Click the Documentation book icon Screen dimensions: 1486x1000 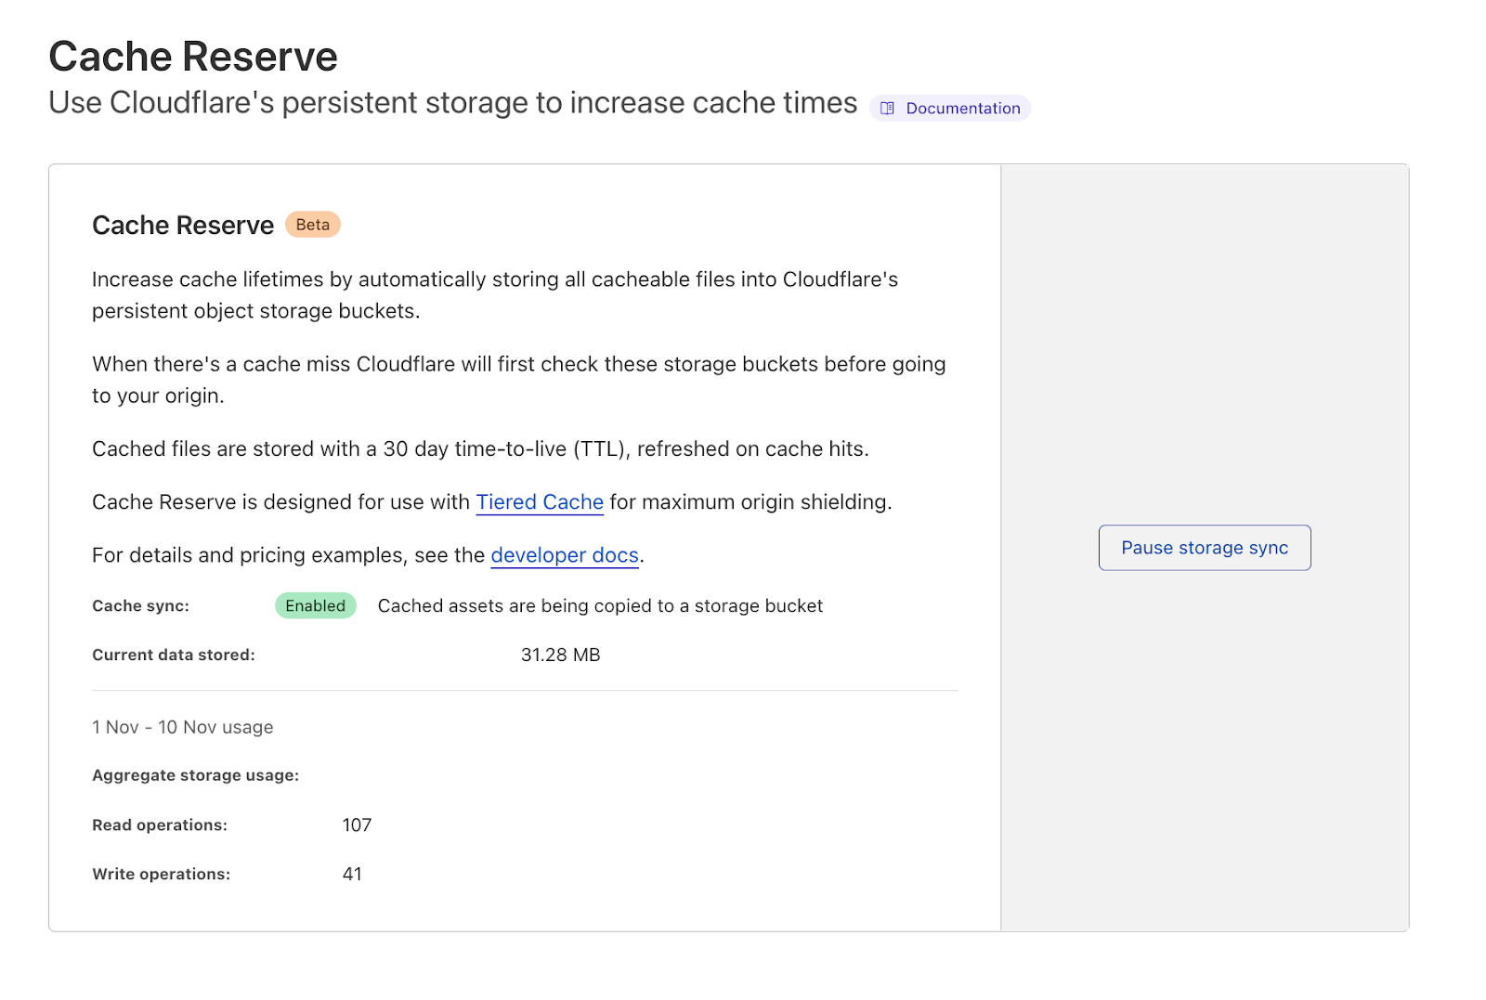pyautogui.click(x=887, y=109)
